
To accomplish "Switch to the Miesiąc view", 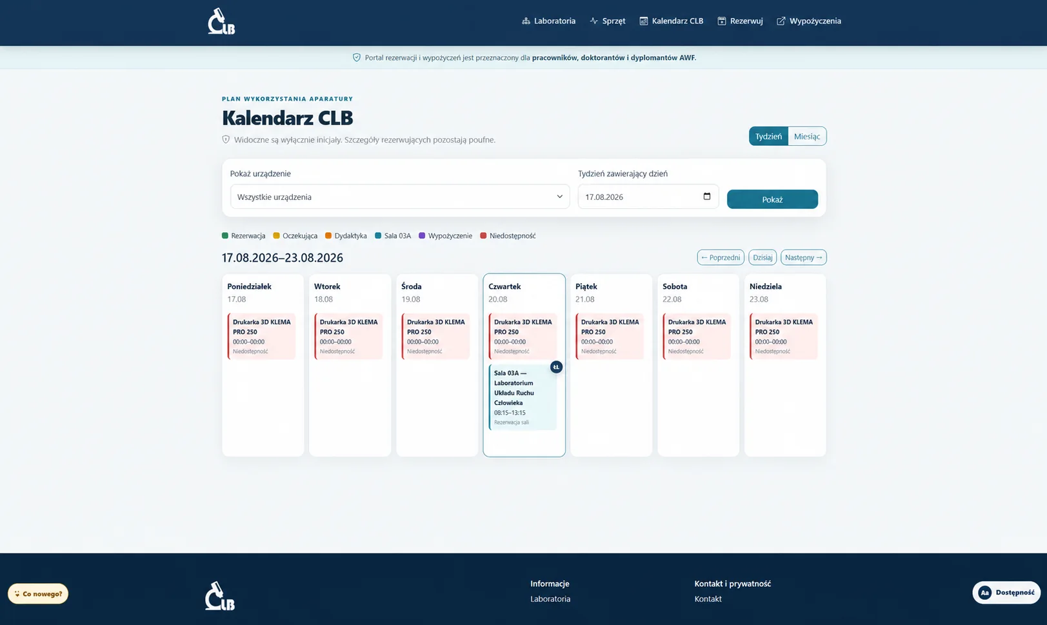I will pyautogui.click(x=807, y=136).
